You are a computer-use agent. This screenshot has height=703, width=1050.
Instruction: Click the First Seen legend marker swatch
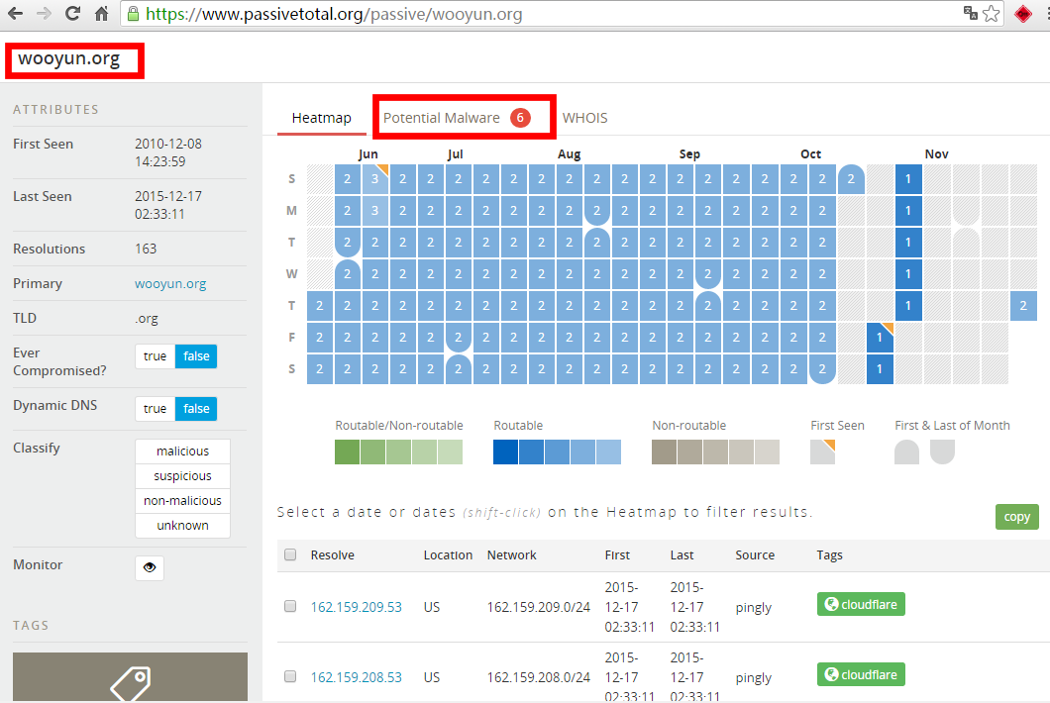pyautogui.click(x=822, y=452)
